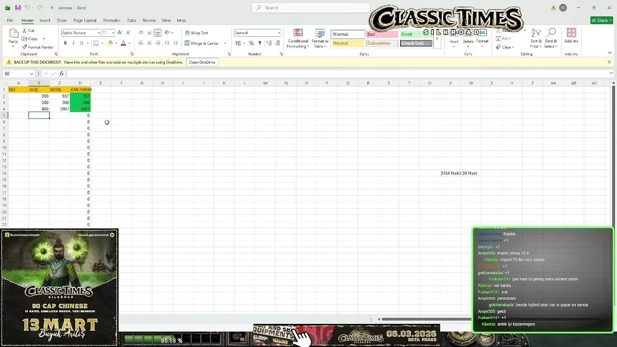Open Format as Table gallery
617x347 pixels.
click(x=320, y=38)
